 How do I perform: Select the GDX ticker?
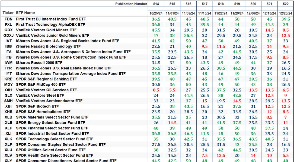(9, 30)
